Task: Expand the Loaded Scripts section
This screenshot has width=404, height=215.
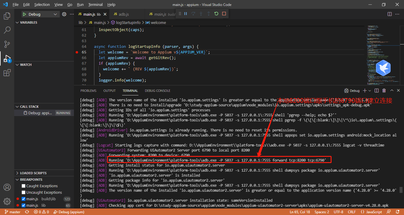Action: (33, 173)
